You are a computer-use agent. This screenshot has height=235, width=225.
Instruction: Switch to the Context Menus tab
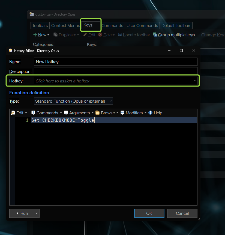coord(66,25)
